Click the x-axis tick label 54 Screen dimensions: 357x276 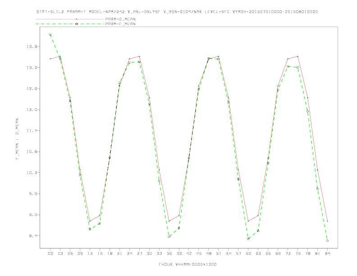[229, 253]
